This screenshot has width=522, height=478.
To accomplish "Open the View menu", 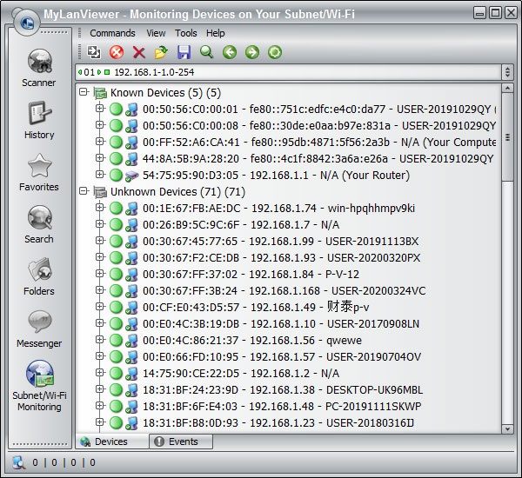I will (x=156, y=33).
